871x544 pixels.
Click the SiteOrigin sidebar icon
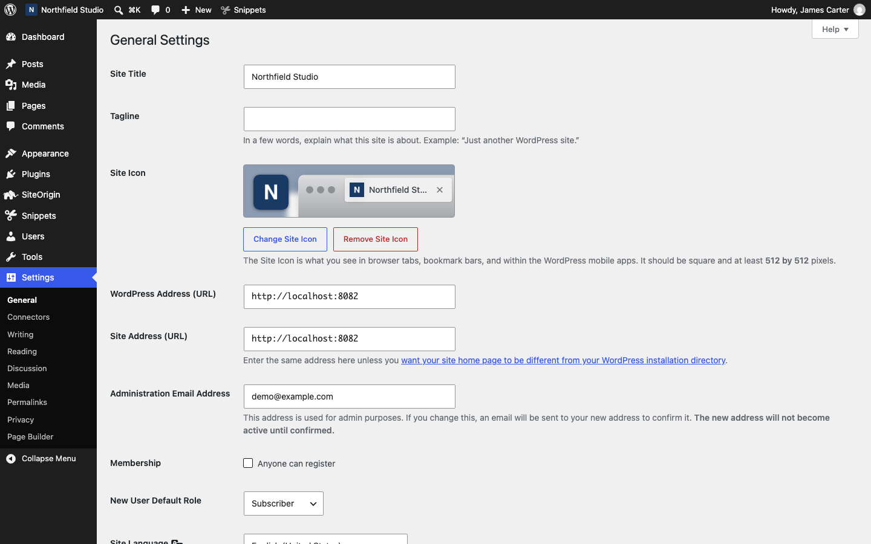pyautogui.click(x=11, y=195)
